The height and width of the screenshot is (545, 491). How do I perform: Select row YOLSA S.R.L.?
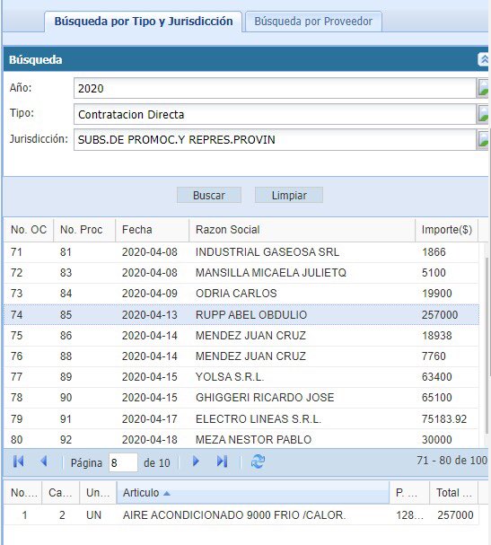[x=241, y=377]
